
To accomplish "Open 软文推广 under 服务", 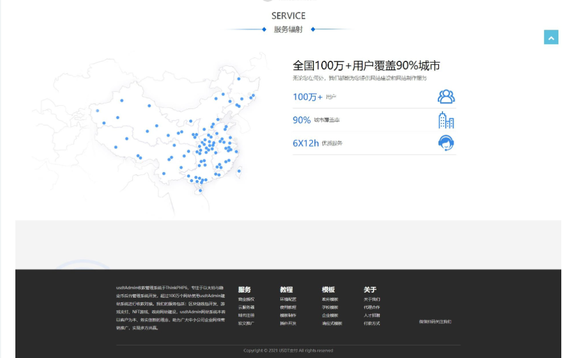I will pos(246,323).
